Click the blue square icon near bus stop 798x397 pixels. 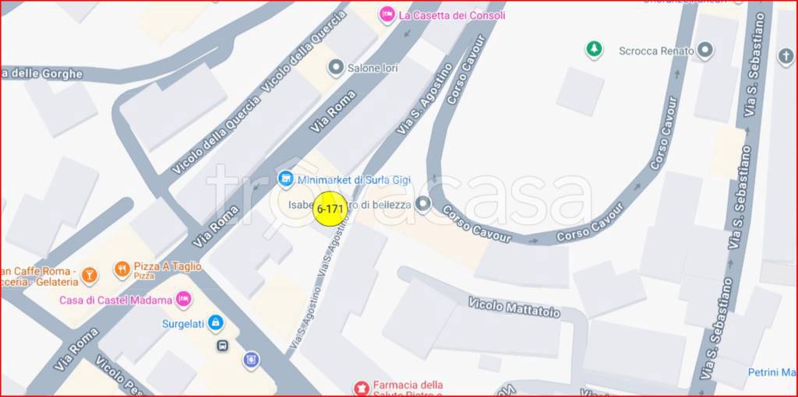(x=251, y=360)
